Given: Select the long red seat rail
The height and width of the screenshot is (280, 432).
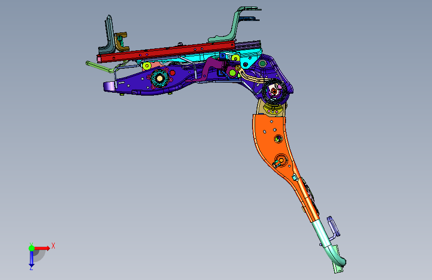Looking at the screenshot, I should pos(165,52).
